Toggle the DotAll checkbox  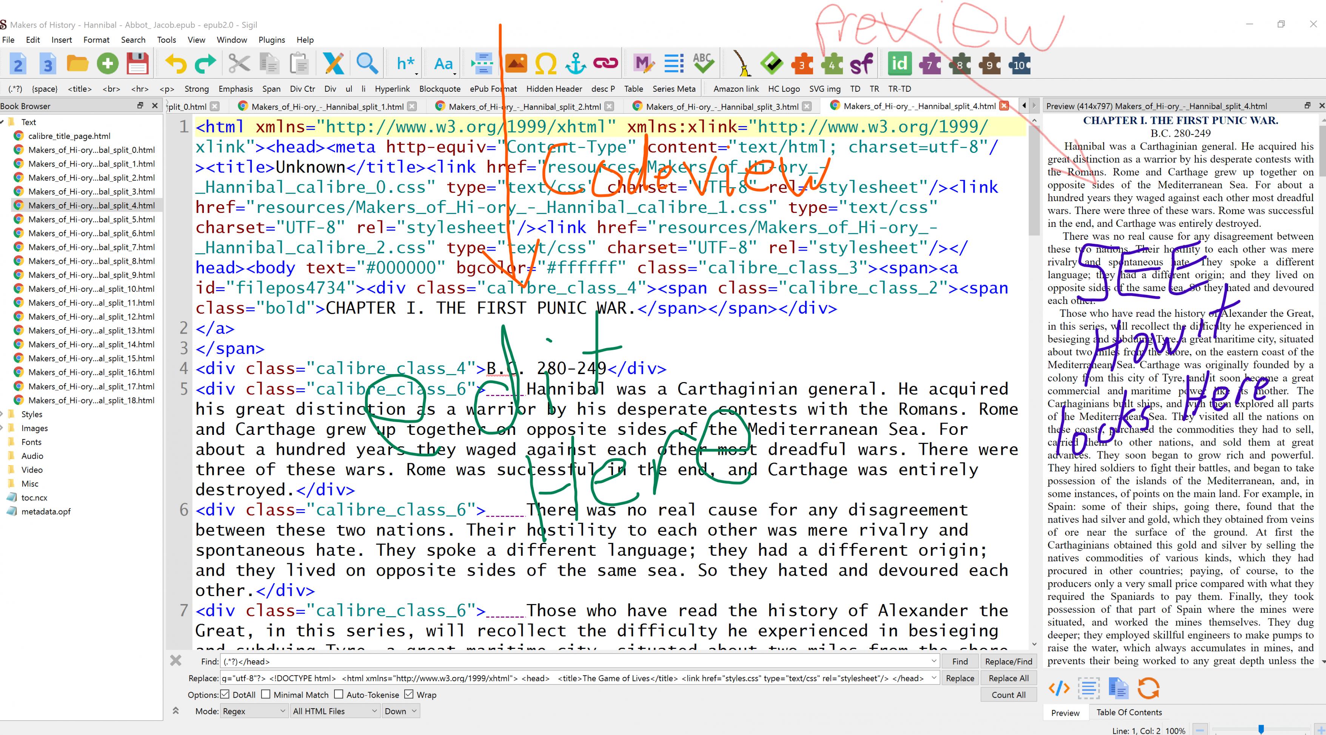click(225, 694)
